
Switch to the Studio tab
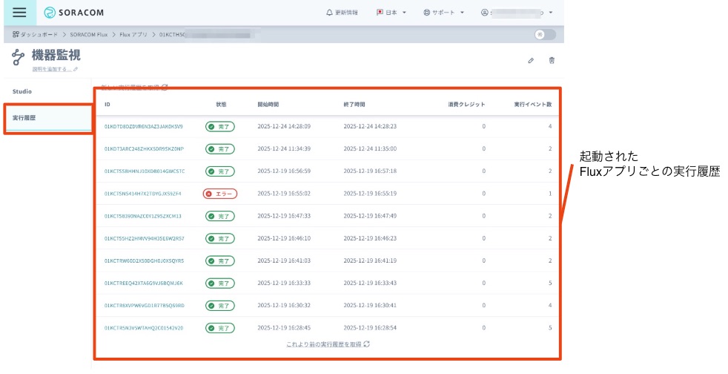point(23,92)
